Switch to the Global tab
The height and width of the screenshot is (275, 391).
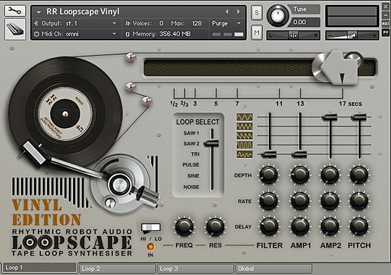pos(274,269)
